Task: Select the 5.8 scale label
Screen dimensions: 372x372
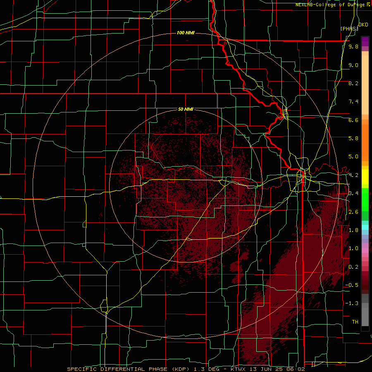Action: 353,138
